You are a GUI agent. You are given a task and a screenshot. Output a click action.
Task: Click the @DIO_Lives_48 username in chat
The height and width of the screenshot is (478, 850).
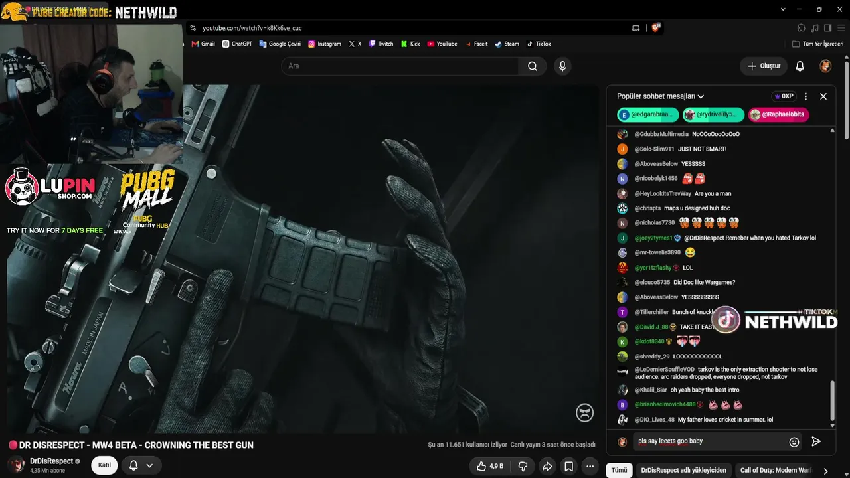pos(654,420)
